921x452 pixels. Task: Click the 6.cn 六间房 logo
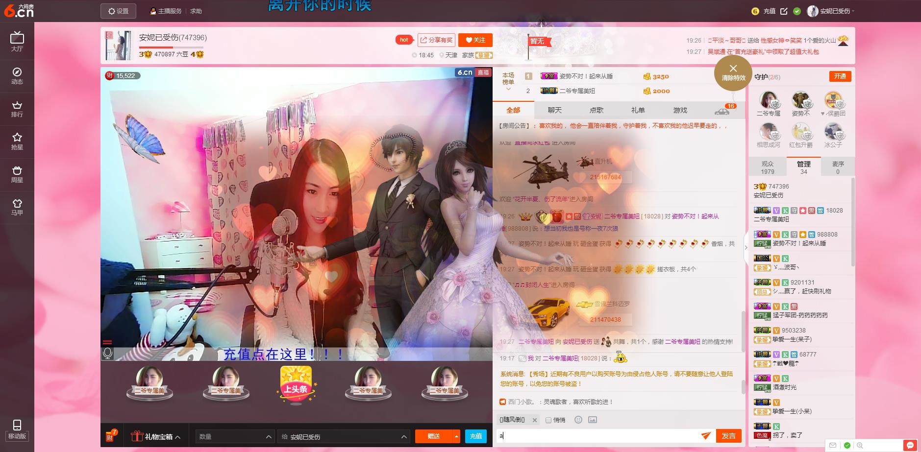(19, 11)
